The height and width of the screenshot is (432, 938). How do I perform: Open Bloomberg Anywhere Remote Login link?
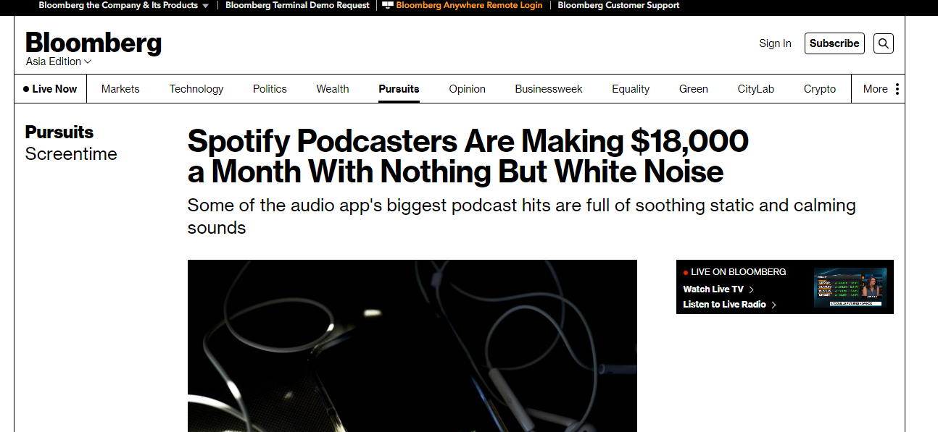tap(469, 5)
